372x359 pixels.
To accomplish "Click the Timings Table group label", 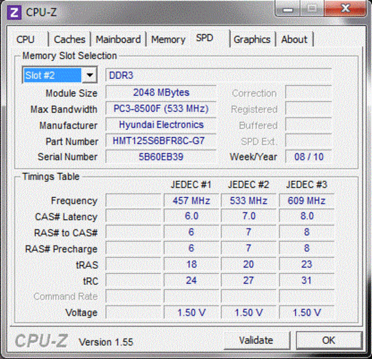I will point(51,177).
